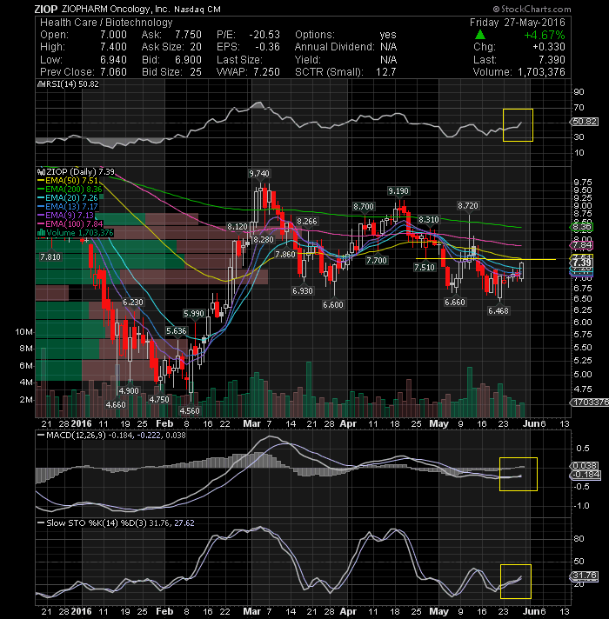Click the 4.560 bottom low price label
Viewport: 609px width, 619px height.
pos(190,411)
